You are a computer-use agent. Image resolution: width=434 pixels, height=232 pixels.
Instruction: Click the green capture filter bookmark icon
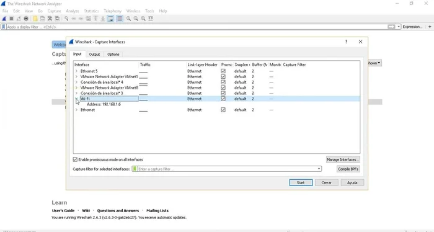click(x=135, y=169)
